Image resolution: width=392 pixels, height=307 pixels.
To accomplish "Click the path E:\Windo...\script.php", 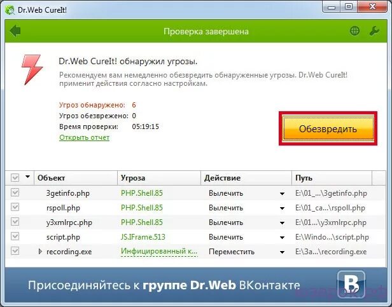I will coord(332,237).
